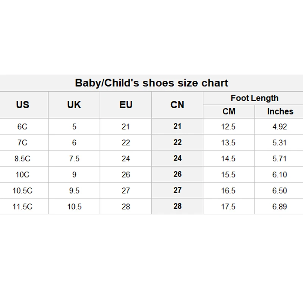Select US size 6C cell
Screen dimensions: 303x303
pos(22,127)
